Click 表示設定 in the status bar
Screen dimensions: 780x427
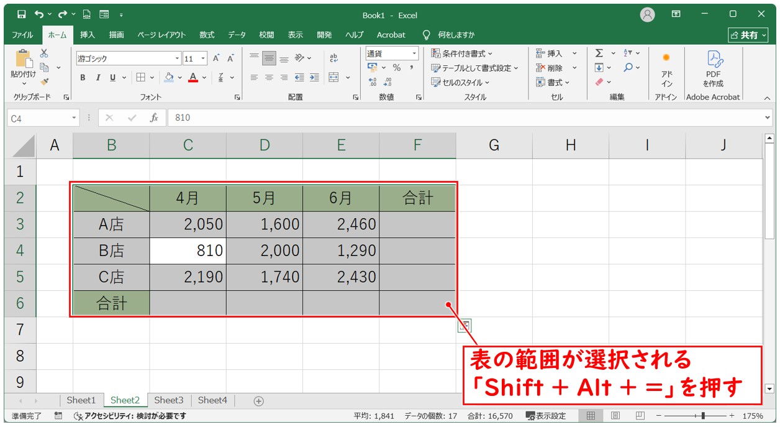point(546,416)
